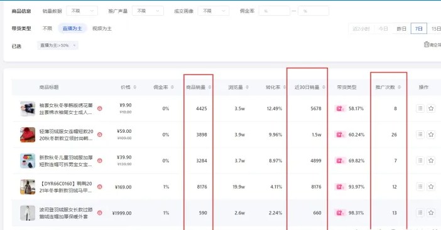Click 近30日销量 value 1.5w

coord(317,135)
